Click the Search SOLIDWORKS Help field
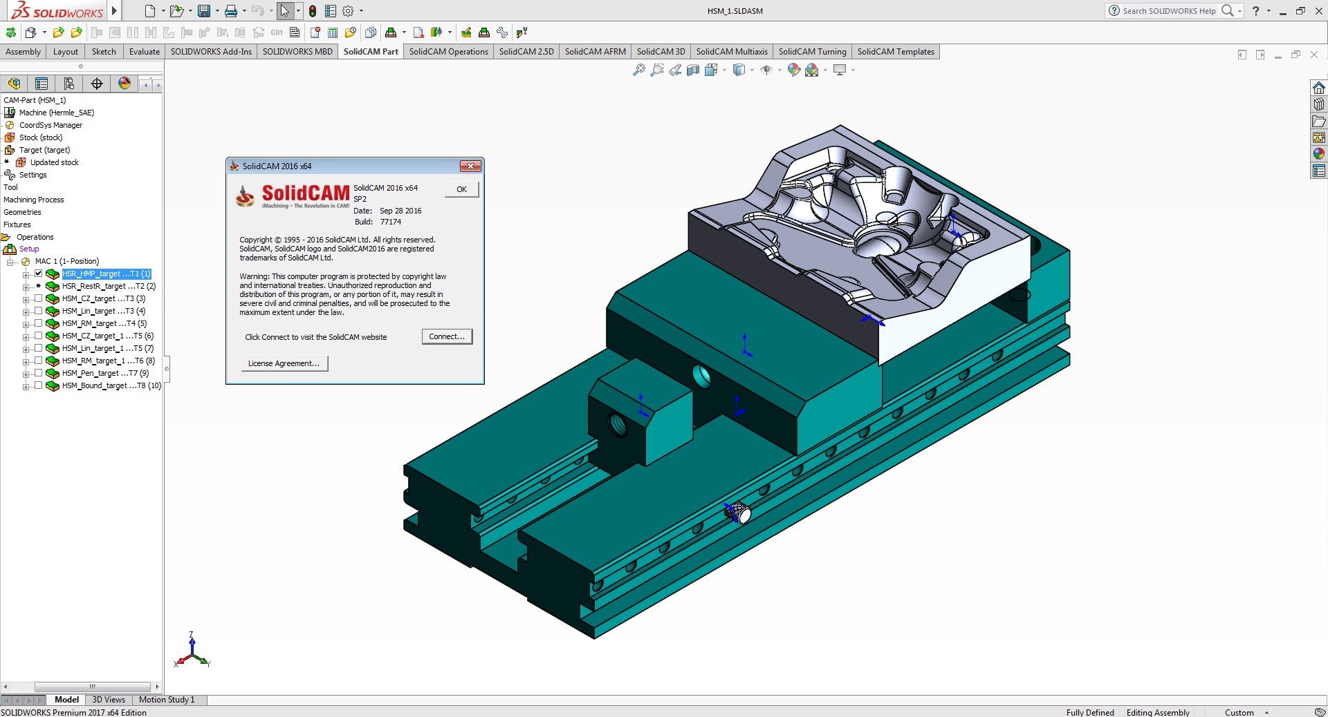Viewport: 1328px width, 717px height. [1169, 11]
